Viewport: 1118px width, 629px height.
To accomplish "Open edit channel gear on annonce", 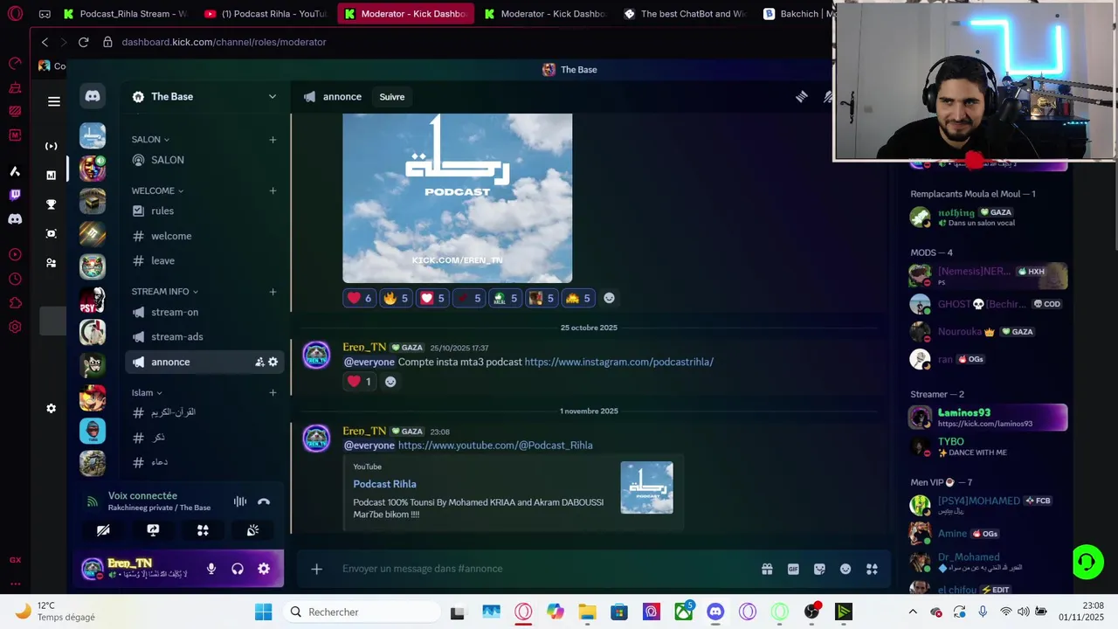I will (273, 362).
